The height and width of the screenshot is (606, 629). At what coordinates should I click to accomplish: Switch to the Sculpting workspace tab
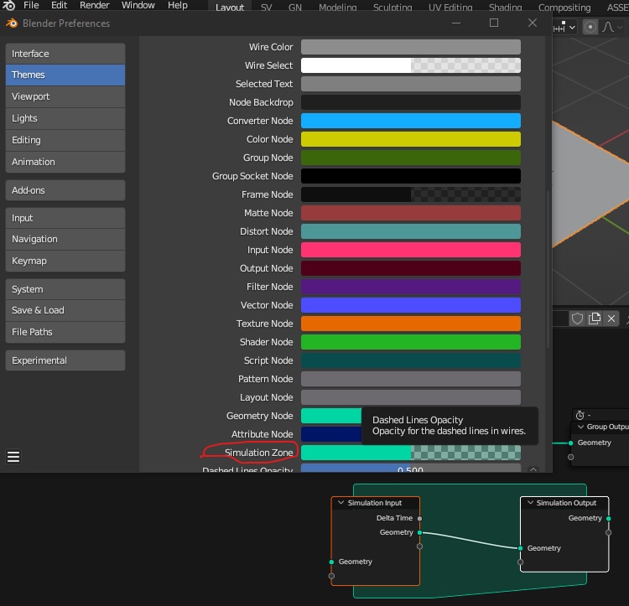coord(392,8)
